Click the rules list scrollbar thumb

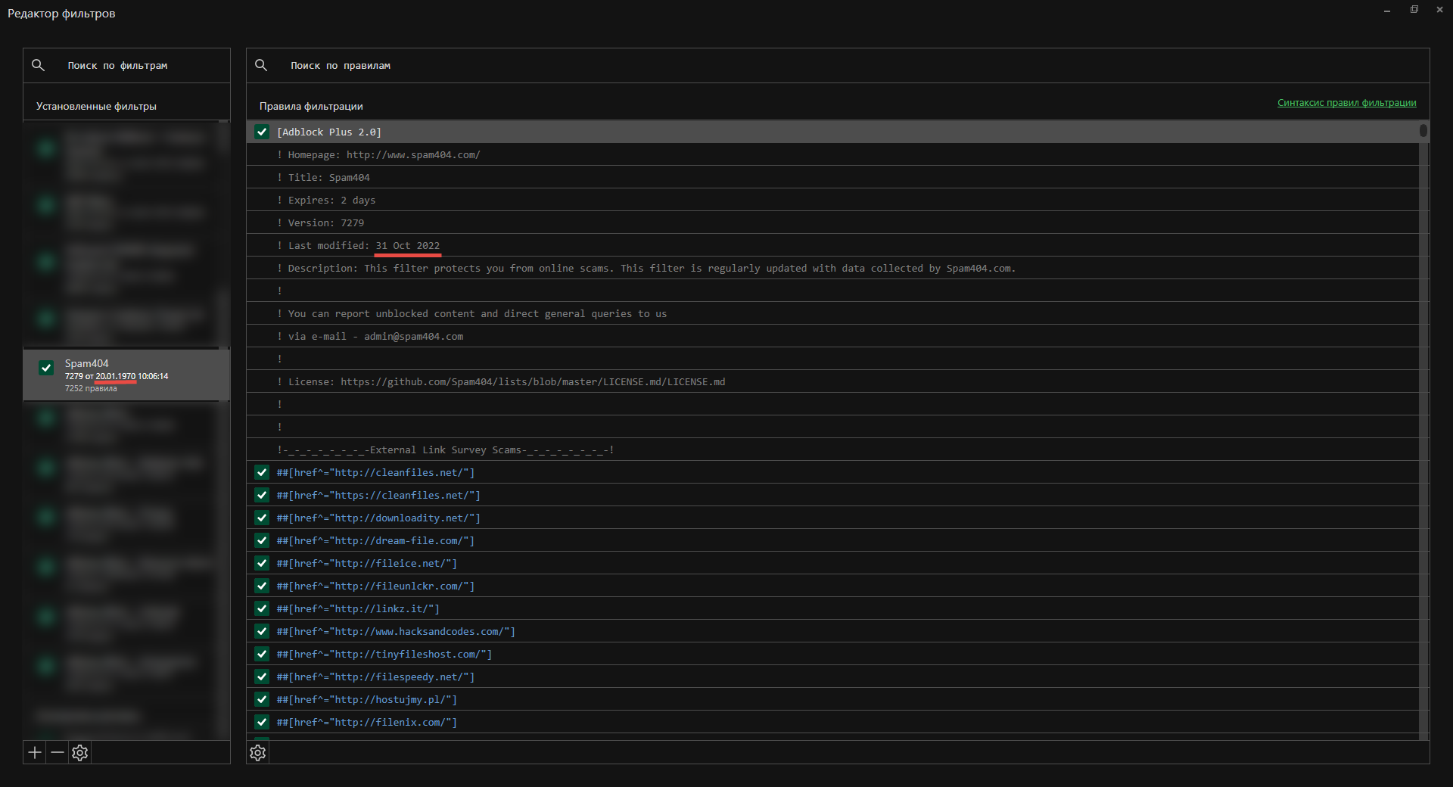coord(1423,131)
